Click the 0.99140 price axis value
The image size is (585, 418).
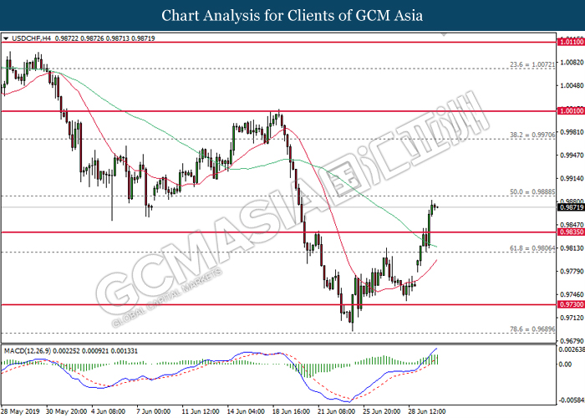point(572,179)
